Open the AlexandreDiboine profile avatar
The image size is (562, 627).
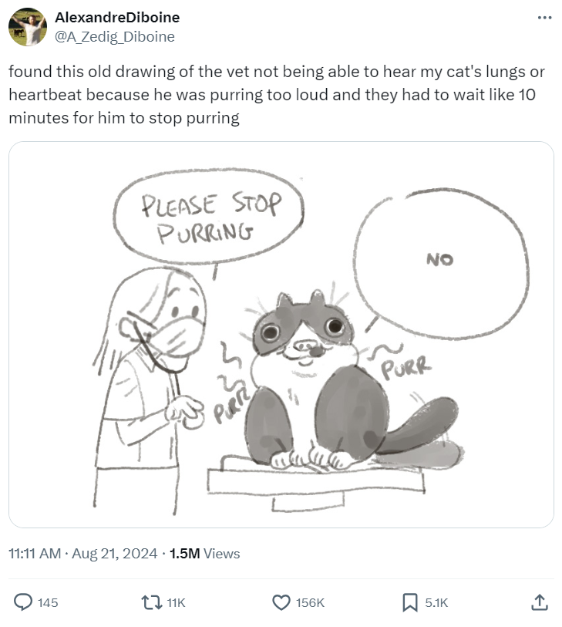tap(28, 27)
